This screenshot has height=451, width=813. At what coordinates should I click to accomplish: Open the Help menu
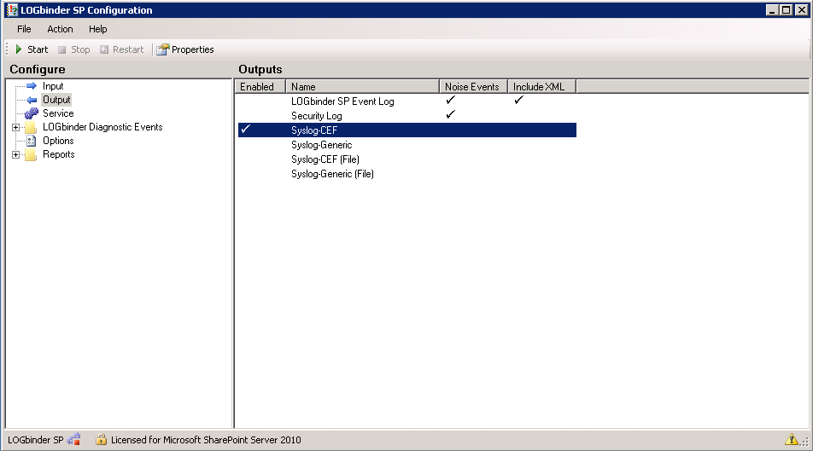pyautogui.click(x=97, y=29)
